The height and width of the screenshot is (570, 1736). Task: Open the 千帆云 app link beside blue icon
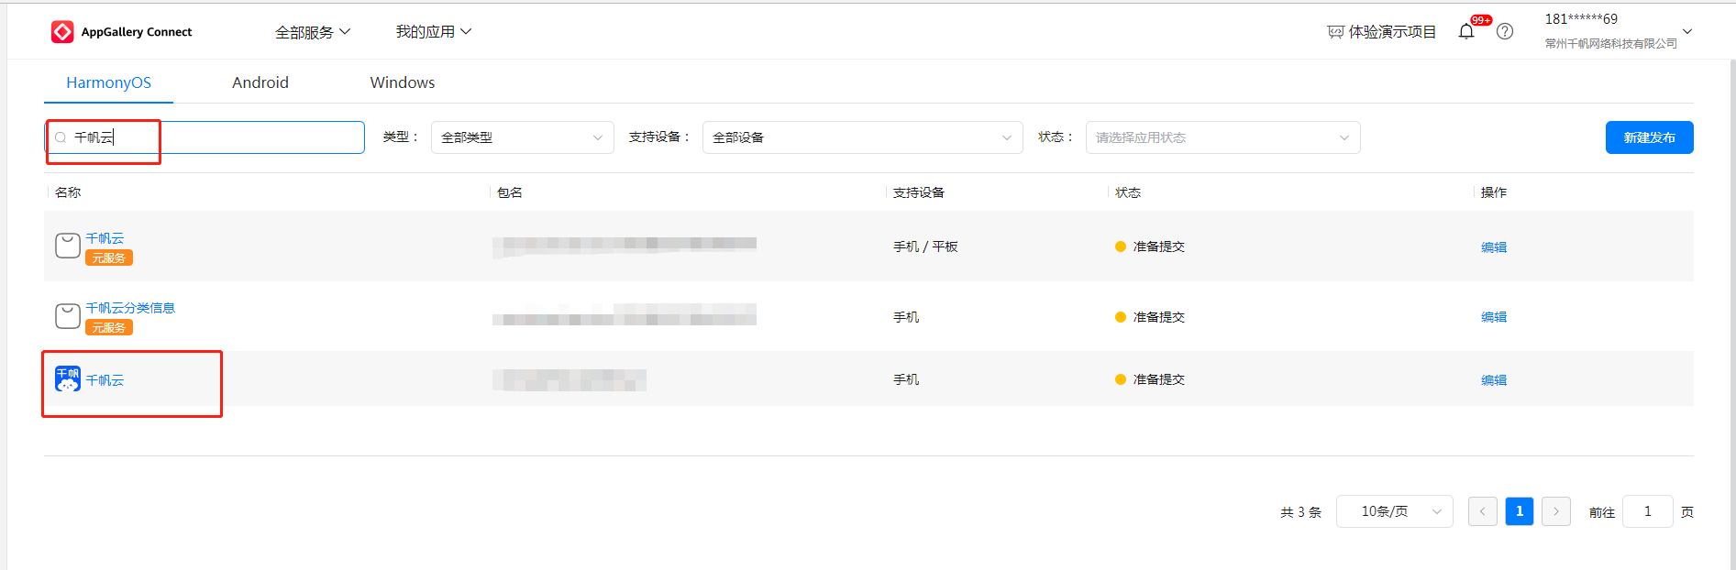tap(105, 380)
